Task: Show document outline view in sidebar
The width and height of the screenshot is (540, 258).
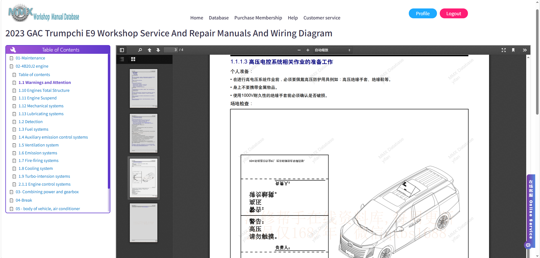Action: click(x=122, y=59)
